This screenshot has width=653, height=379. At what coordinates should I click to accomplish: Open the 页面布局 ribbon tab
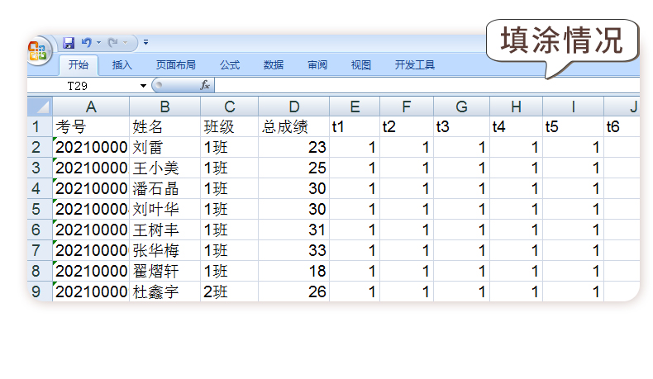tap(176, 65)
